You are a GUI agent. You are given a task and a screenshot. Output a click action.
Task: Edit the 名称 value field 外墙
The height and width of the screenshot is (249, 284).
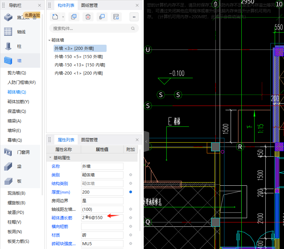coord(102,166)
